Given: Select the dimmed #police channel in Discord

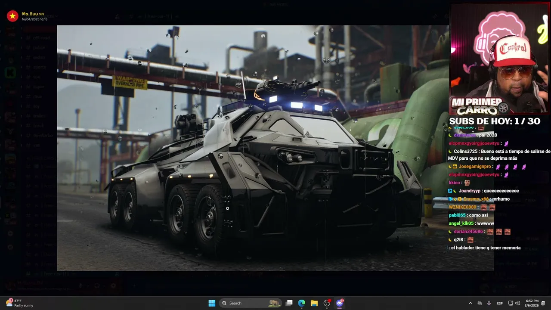Looking at the screenshot, I should click(39, 48).
